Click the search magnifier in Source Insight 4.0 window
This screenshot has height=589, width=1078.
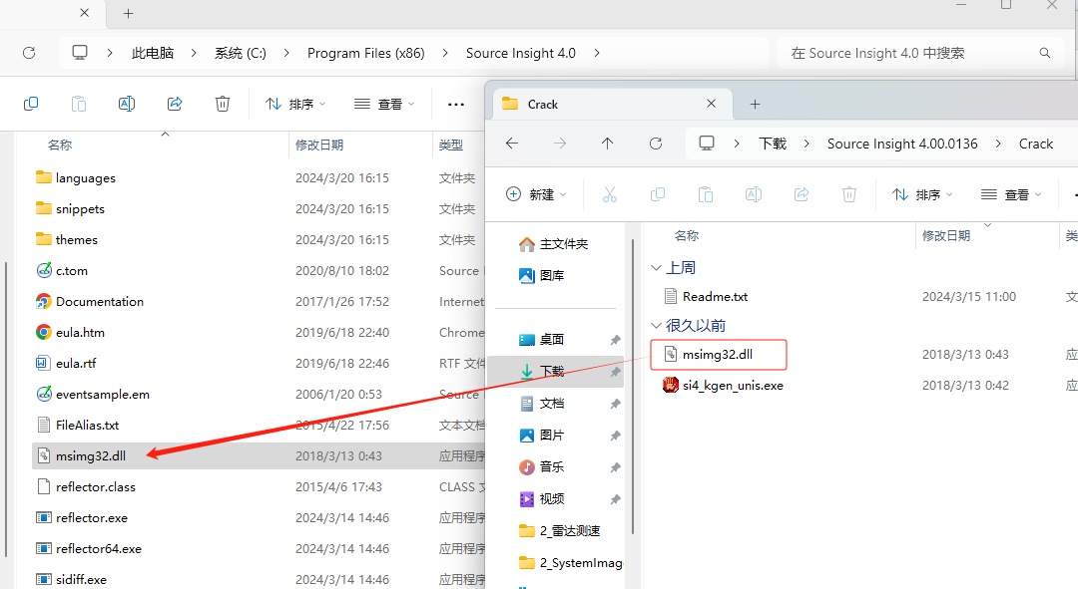(1045, 53)
